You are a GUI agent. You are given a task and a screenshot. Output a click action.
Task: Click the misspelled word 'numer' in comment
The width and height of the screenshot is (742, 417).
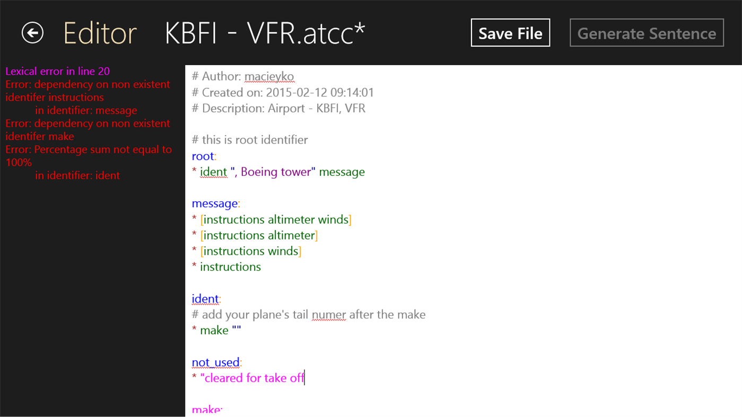coord(328,315)
